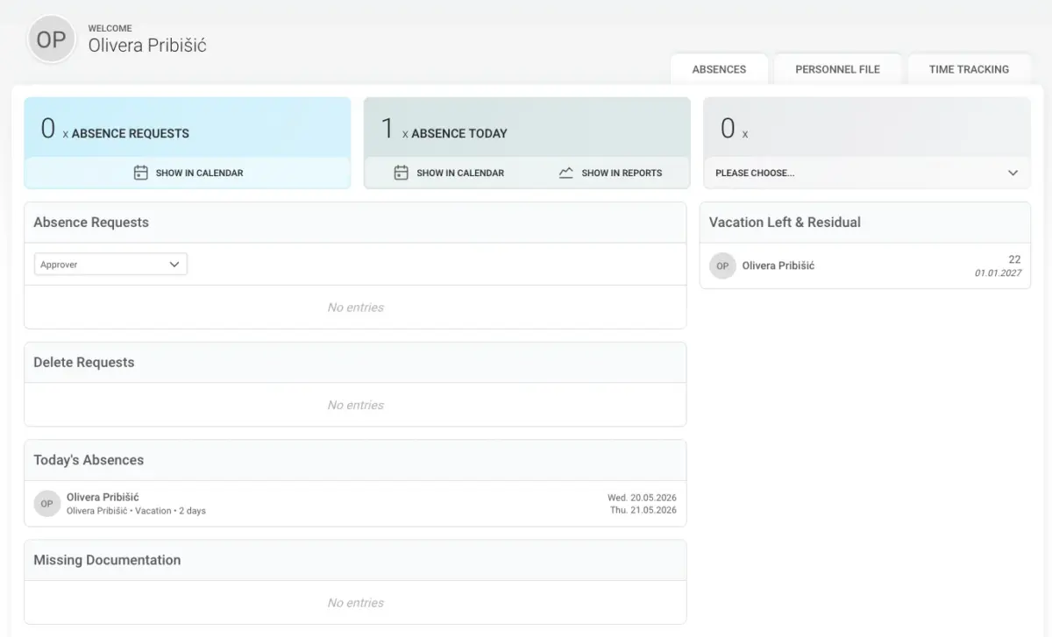Screen dimensions: 1052x637
Task: Open the Approver dropdown
Action: tap(110, 264)
